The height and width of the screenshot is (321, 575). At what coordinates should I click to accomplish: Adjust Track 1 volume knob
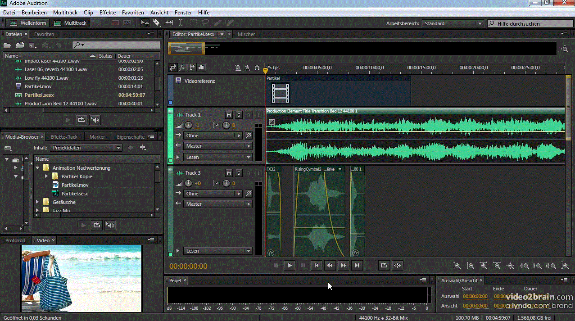tap(189, 125)
